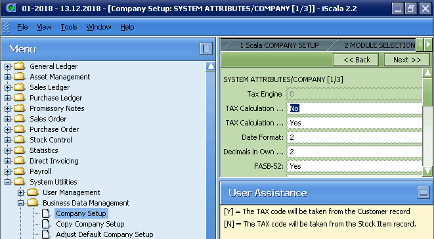The height and width of the screenshot is (239, 434).
Task: Expand the Purchase Order tree node
Action: (7, 129)
